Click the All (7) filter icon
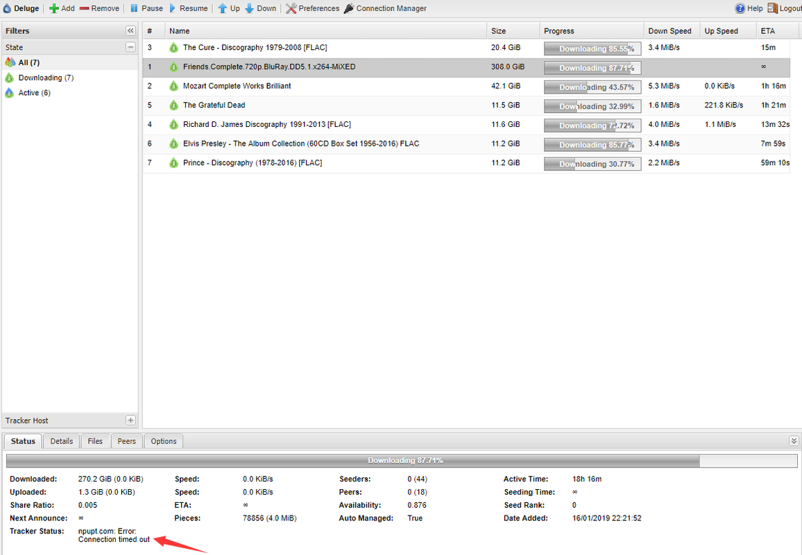 click(x=10, y=62)
